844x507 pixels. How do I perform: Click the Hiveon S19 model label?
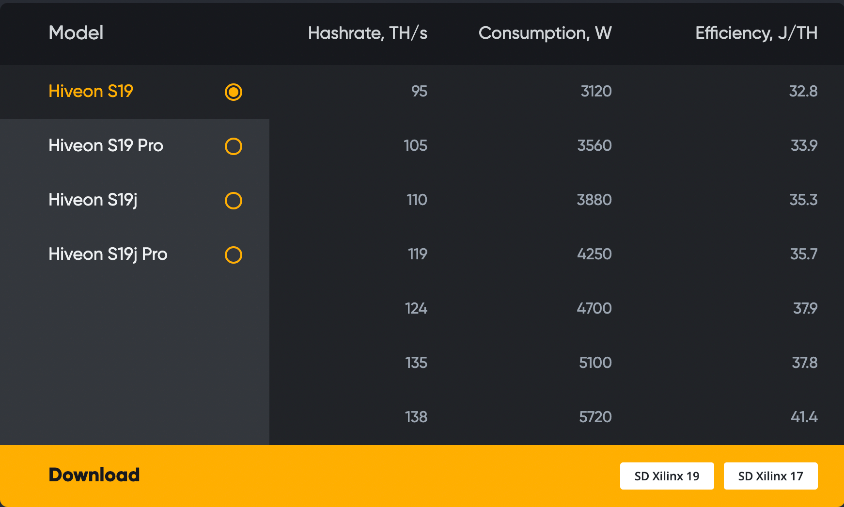[91, 91]
